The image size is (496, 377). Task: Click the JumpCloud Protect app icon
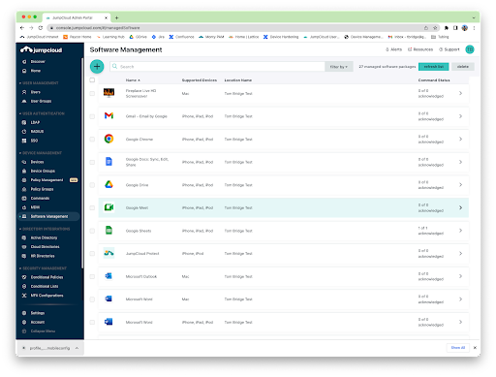(108, 253)
